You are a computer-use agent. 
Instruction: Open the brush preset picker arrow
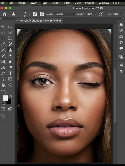click(30, 14)
